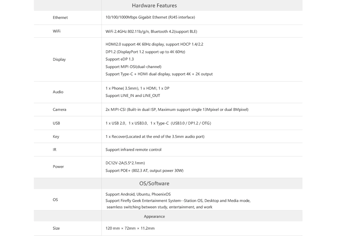The width and height of the screenshot is (339, 249).
Task: Click the OS/Software section header
Action: 154,183
